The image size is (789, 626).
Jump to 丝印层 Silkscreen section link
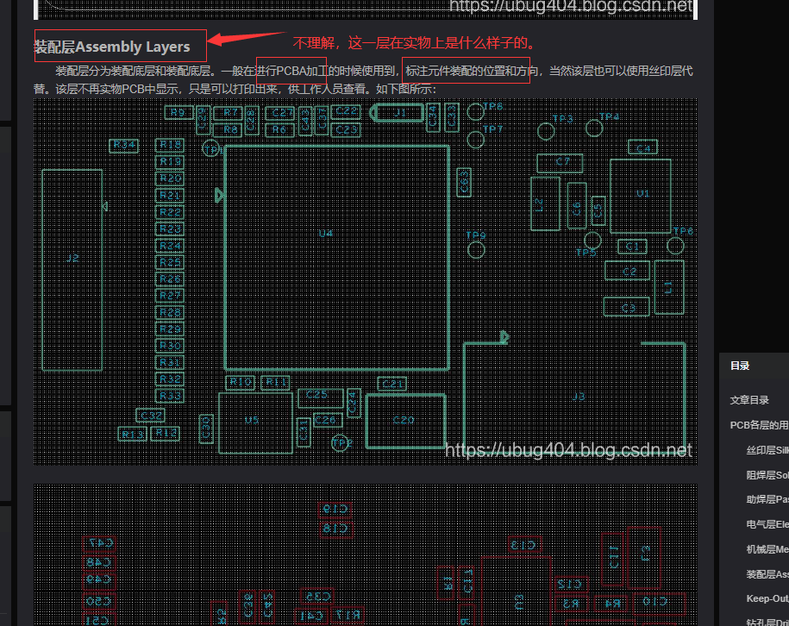pos(767,450)
